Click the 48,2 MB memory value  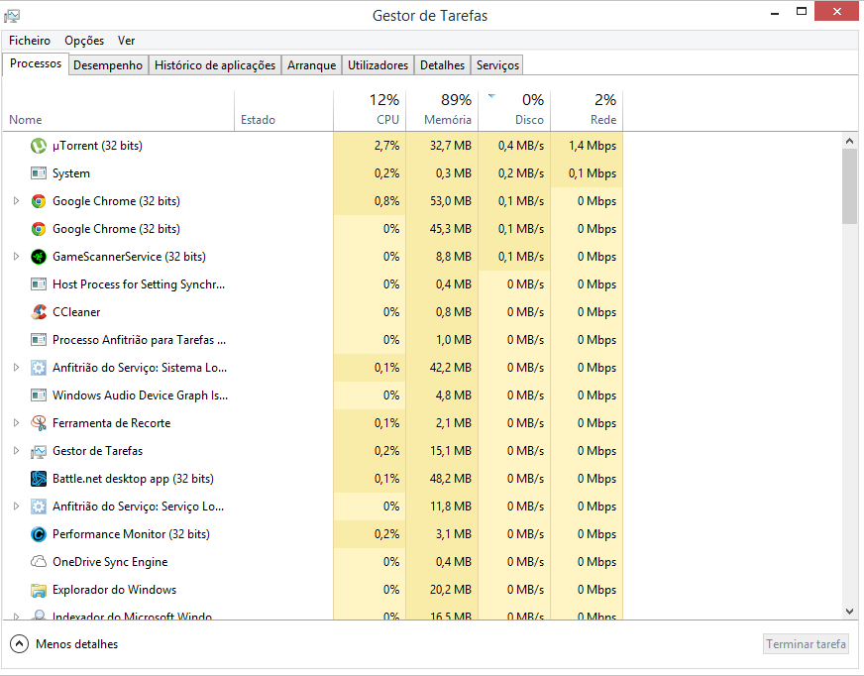tap(451, 479)
